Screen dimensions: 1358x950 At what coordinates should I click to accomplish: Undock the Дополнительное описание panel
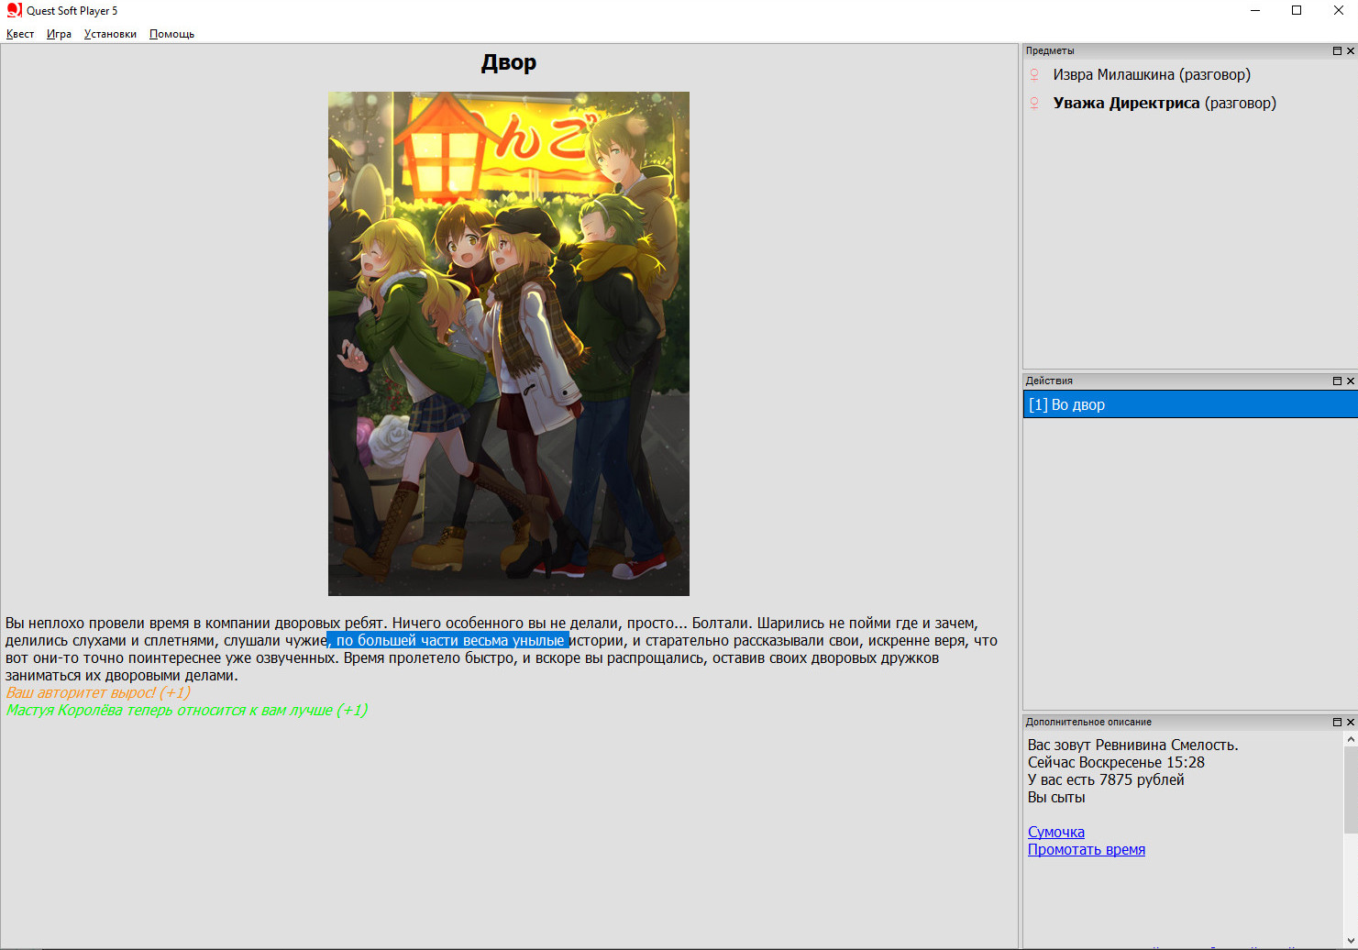point(1337,723)
